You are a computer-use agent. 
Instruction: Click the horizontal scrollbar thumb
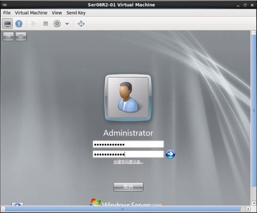(123, 209)
